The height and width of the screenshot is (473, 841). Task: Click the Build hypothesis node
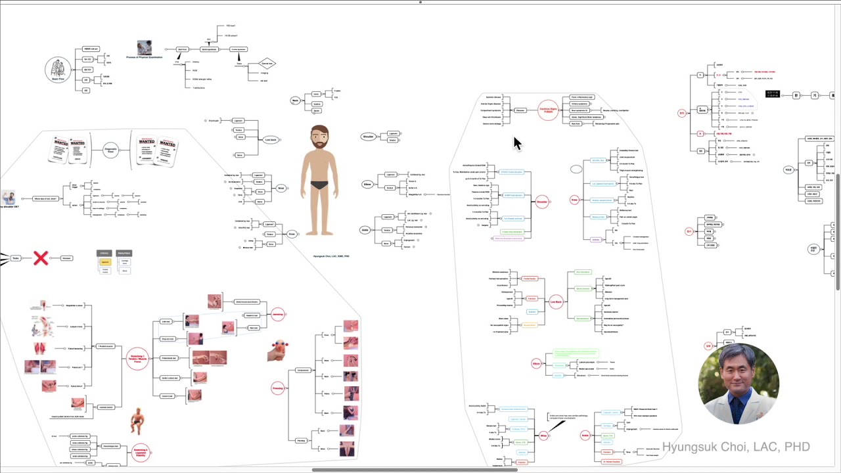209,49
